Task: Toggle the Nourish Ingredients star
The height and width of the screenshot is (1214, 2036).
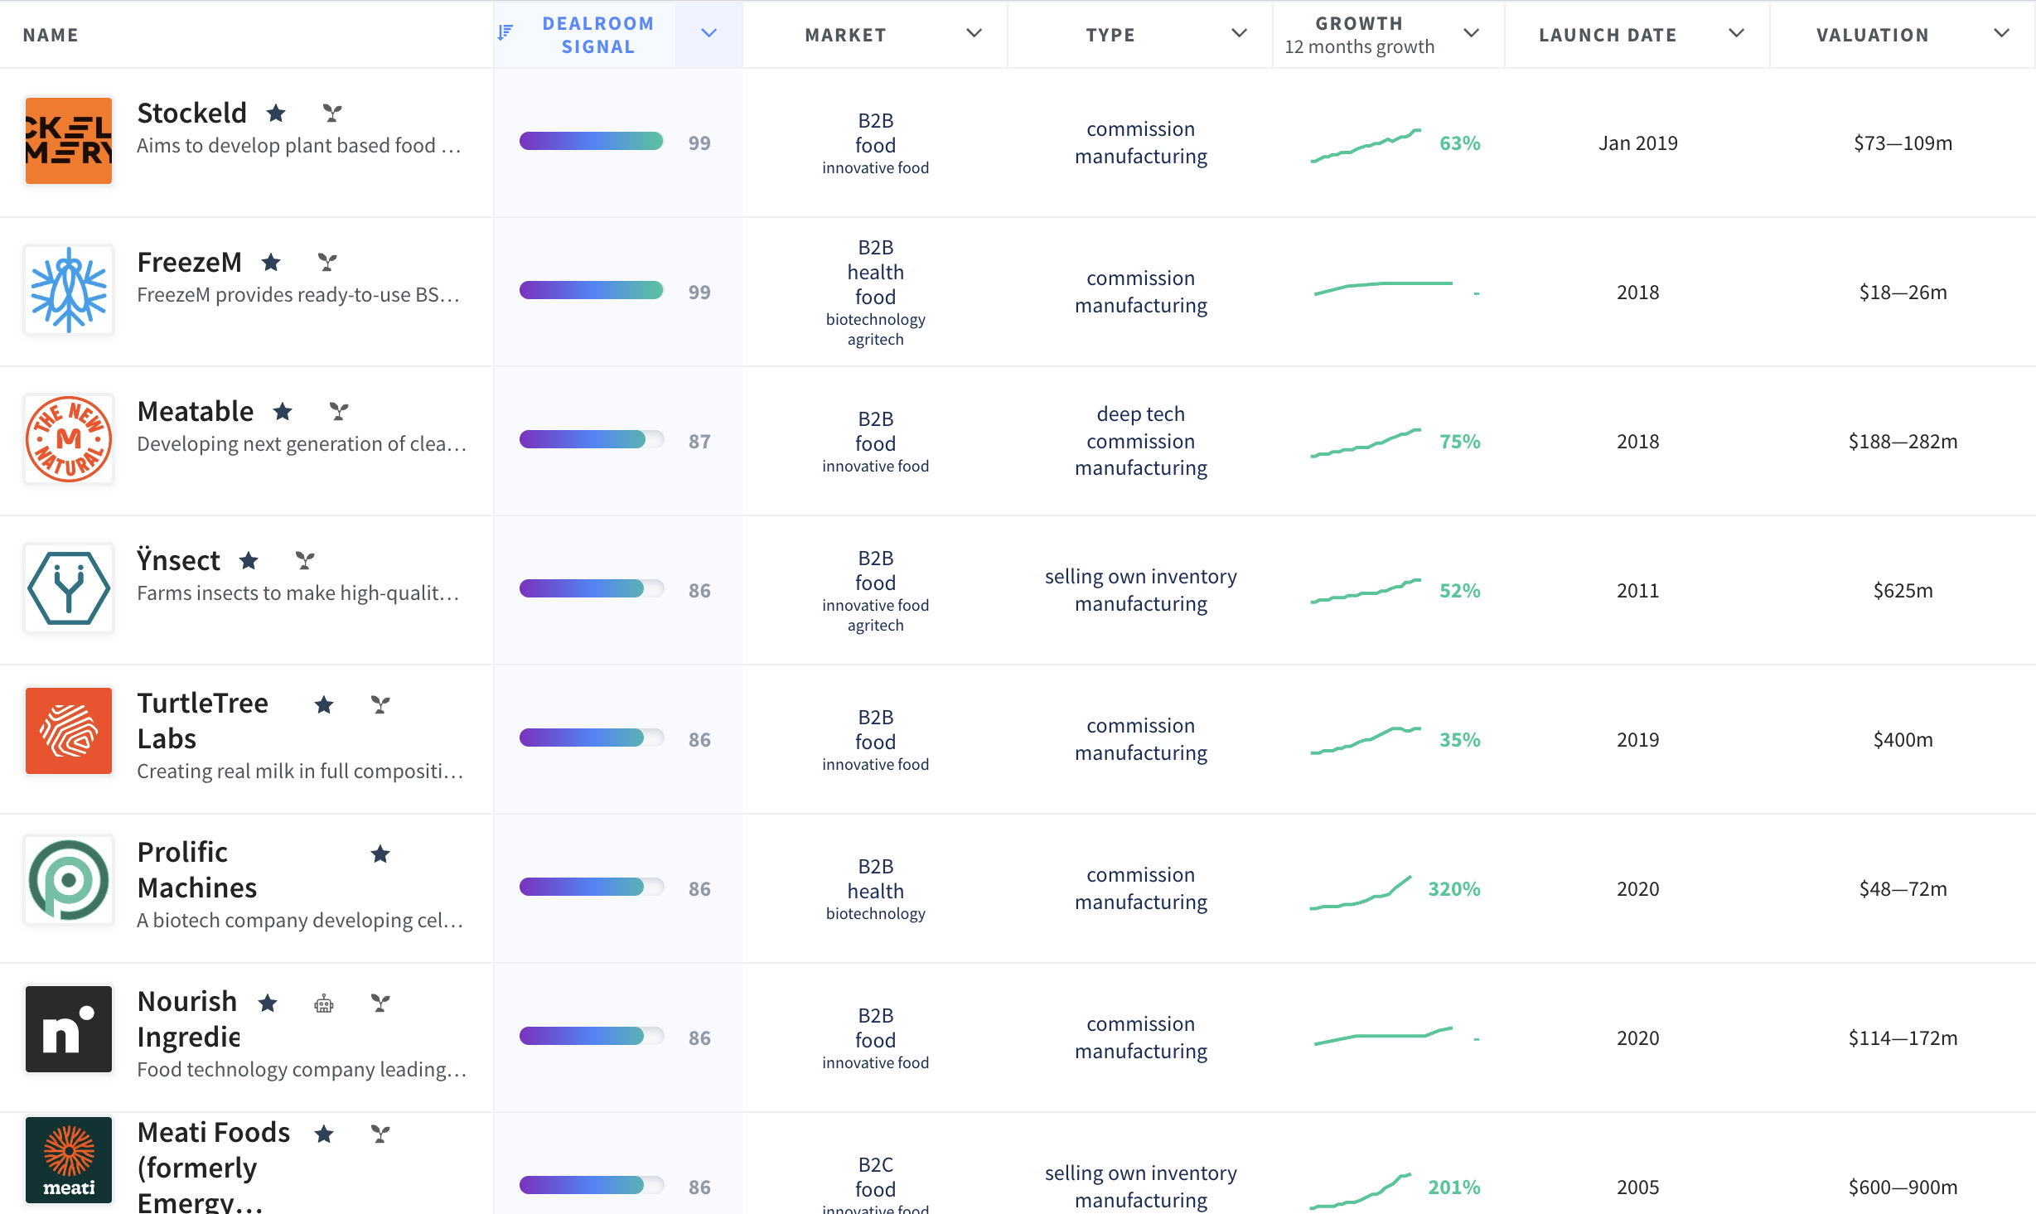Action: (x=268, y=1003)
